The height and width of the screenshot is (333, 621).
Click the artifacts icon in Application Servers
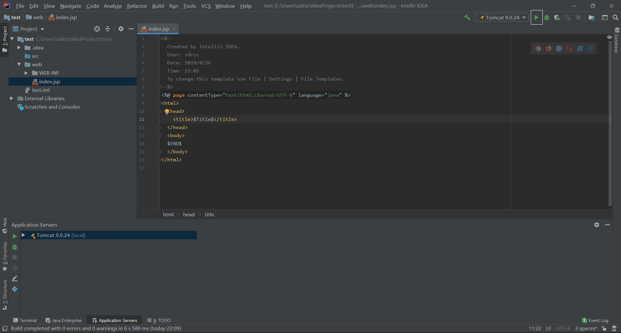[15, 289]
